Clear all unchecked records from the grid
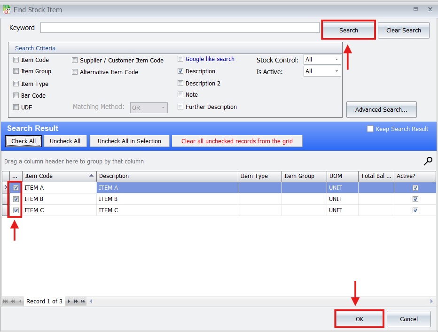 coord(237,141)
